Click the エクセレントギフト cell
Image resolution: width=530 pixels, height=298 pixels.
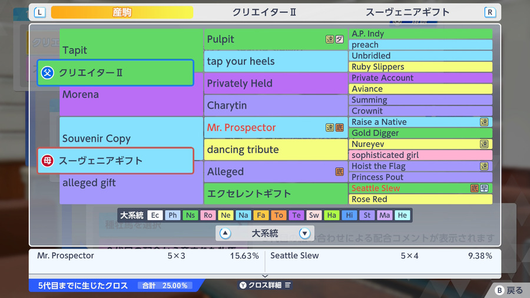(276, 194)
